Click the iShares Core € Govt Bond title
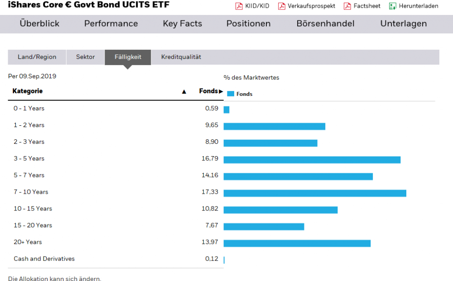453x281 pixels. coord(89,5)
